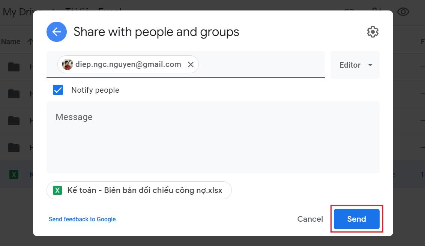425x246 pixels.
Task: Open the Send feedback to Google link
Action: tap(82, 219)
